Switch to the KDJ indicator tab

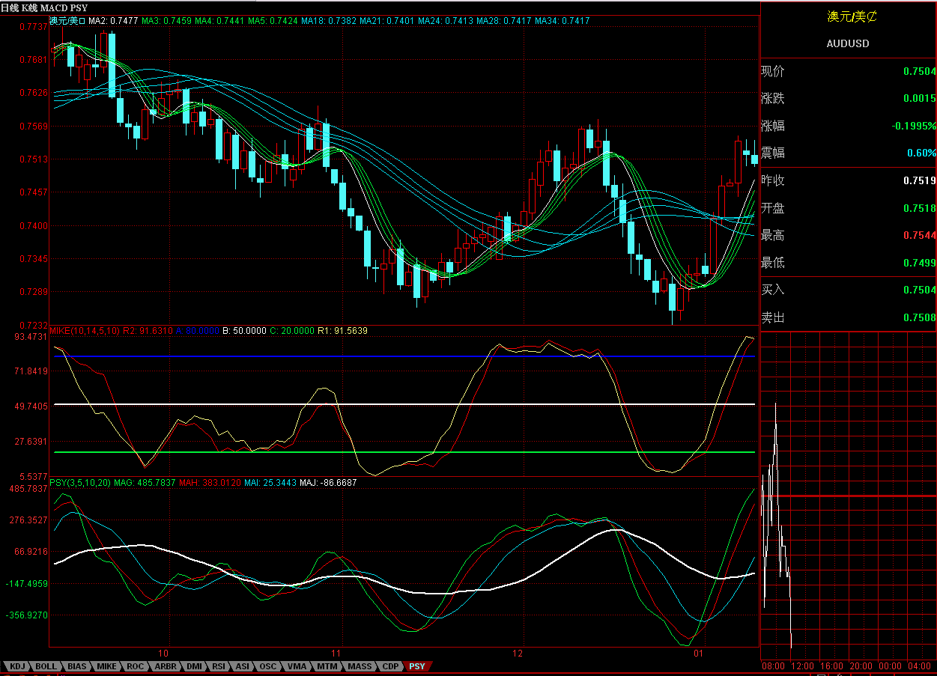click(17, 666)
